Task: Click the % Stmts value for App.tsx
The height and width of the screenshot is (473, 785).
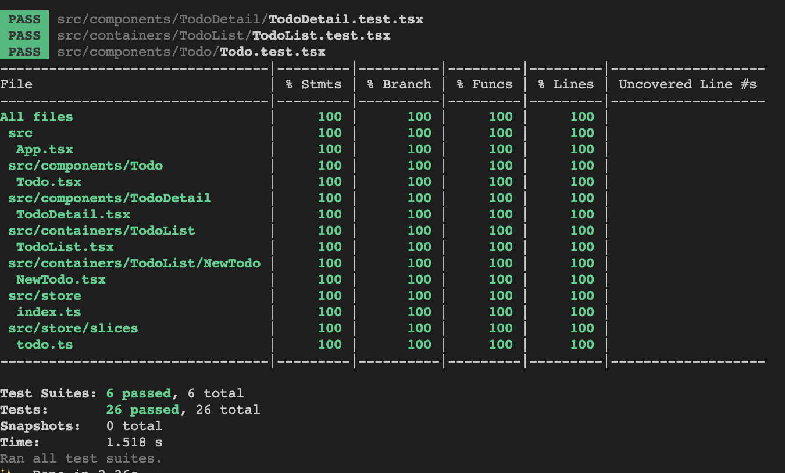Action: (330, 149)
